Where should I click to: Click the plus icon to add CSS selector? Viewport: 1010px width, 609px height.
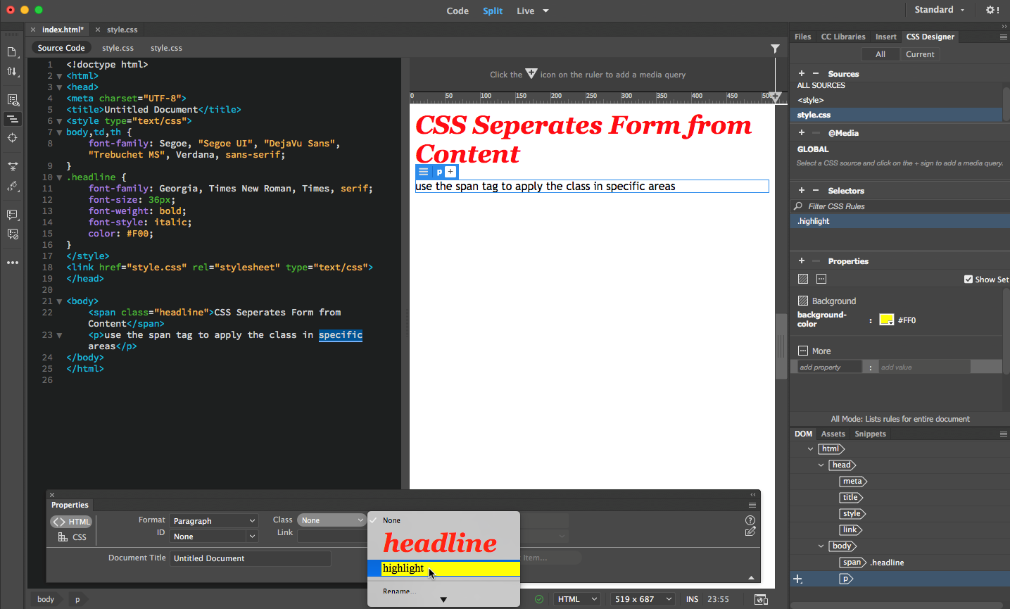801,191
